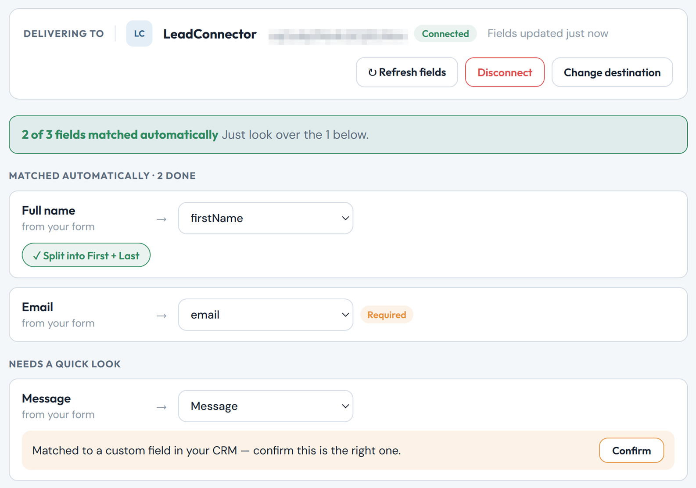Image resolution: width=696 pixels, height=488 pixels.
Task: Click the Refresh fields button
Action: point(407,72)
